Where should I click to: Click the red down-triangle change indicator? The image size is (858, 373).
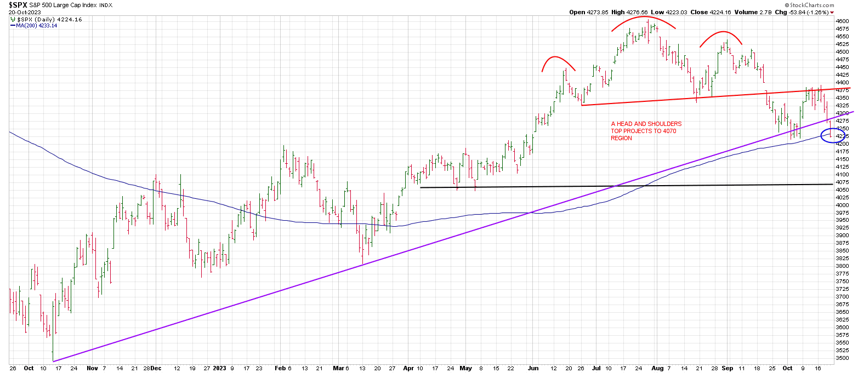coord(832,12)
